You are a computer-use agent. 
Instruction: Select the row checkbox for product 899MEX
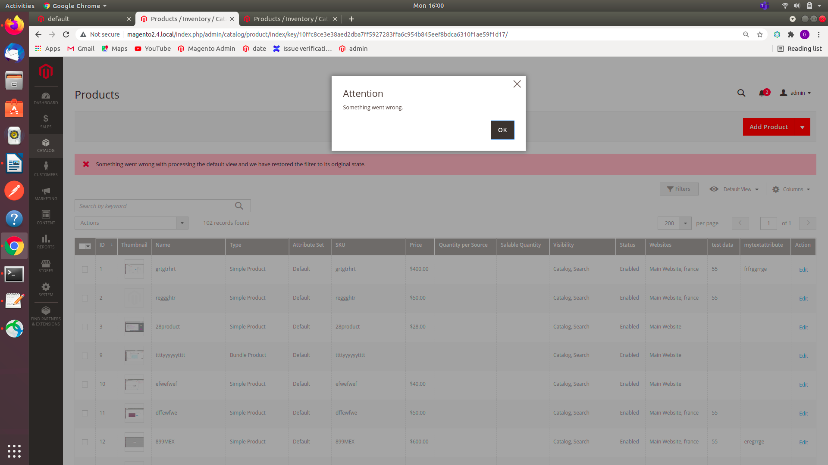pos(85,442)
